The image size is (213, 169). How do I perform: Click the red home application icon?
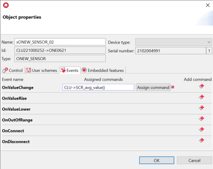pyautogui.click(x=6, y=5)
